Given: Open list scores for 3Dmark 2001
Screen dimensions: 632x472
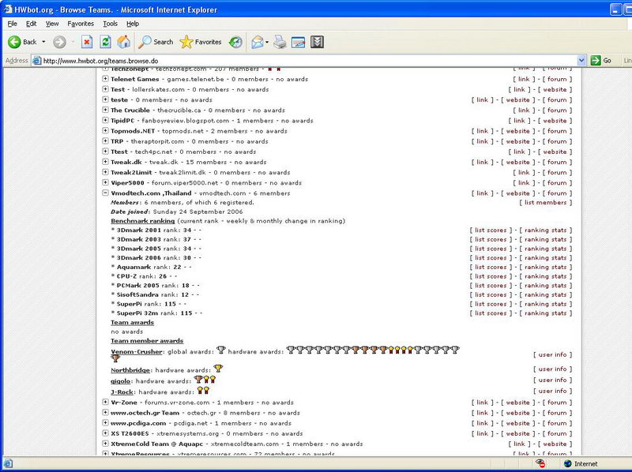Looking at the screenshot, I should pos(491,230).
